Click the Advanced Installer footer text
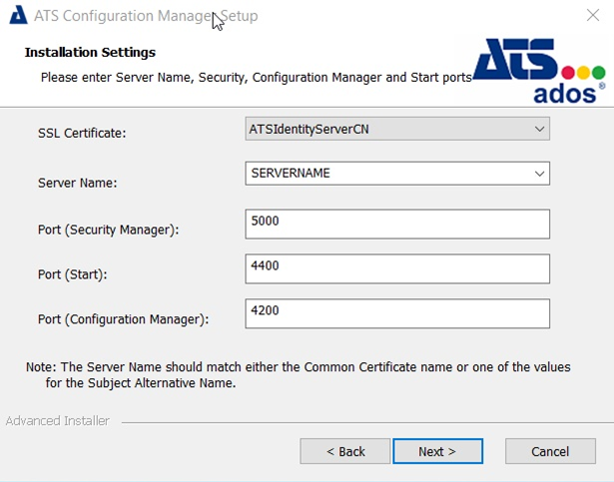Image resolution: width=614 pixels, height=482 pixels. click(x=58, y=421)
